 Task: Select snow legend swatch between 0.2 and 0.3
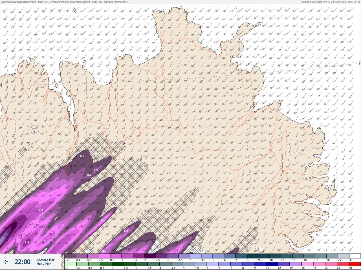[71, 256]
